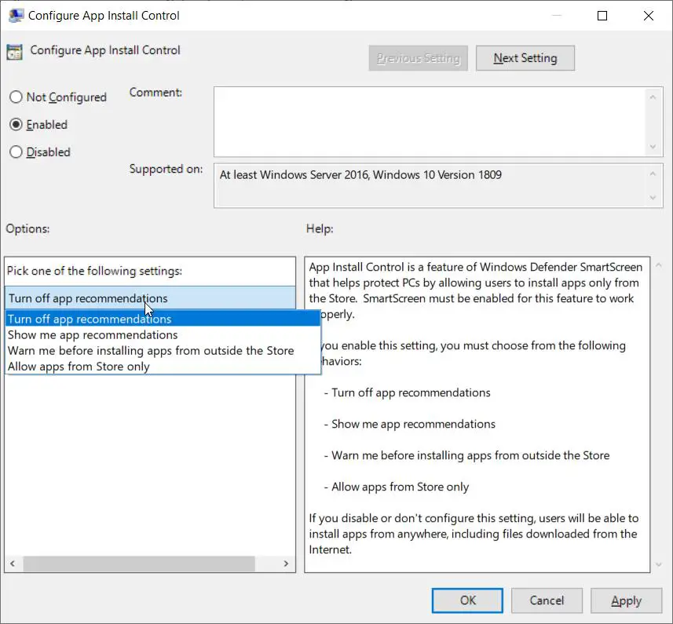Image resolution: width=673 pixels, height=624 pixels.
Task: Click Options pane horizontal scrollbar right arrow
Action: click(x=286, y=564)
